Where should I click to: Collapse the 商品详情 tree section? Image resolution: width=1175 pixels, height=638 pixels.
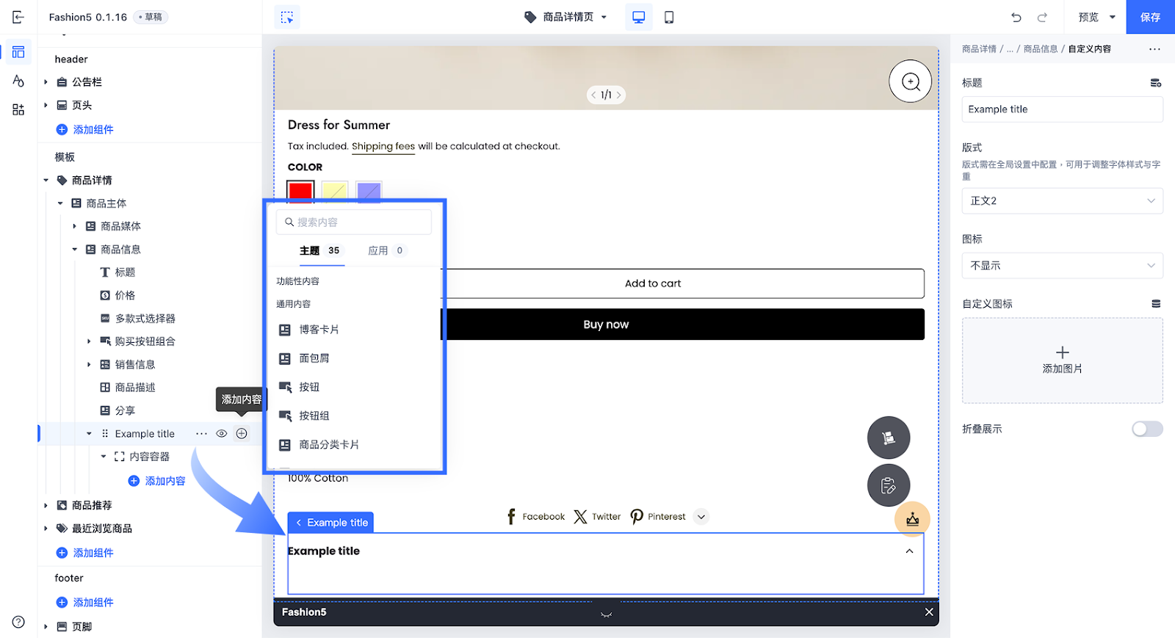46,181
